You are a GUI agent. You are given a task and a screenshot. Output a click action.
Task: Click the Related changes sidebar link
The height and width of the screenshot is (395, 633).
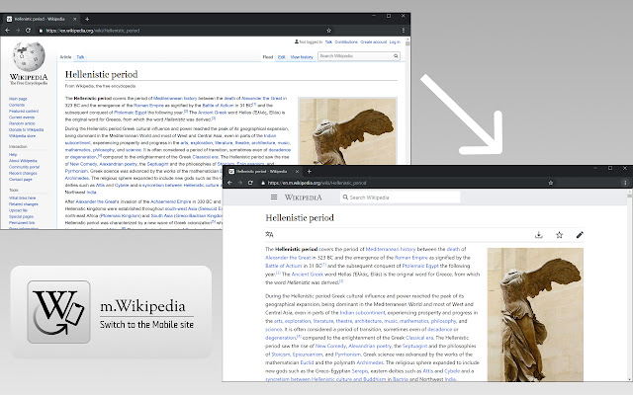[x=24, y=204]
